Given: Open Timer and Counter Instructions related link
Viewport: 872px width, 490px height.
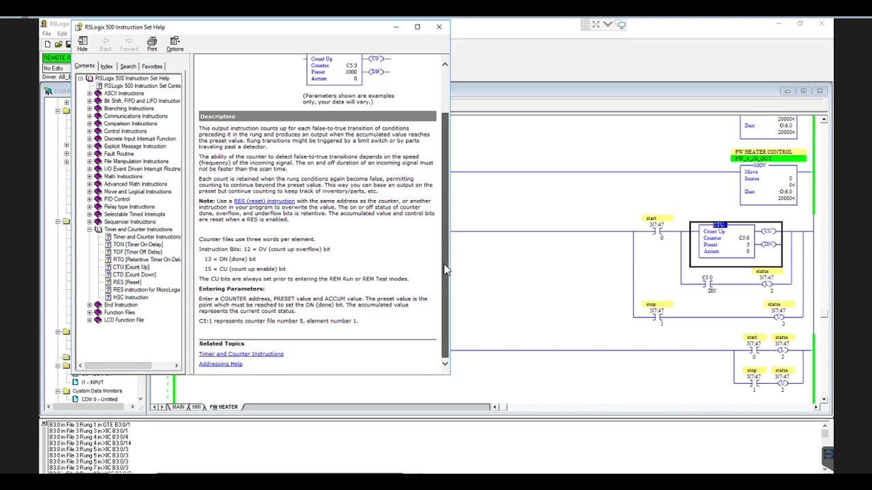Looking at the screenshot, I should pyautogui.click(x=241, y=354).
